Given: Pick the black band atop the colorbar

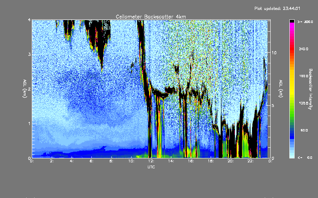Looking at the screenshot, I should click(x=292, y=21).
